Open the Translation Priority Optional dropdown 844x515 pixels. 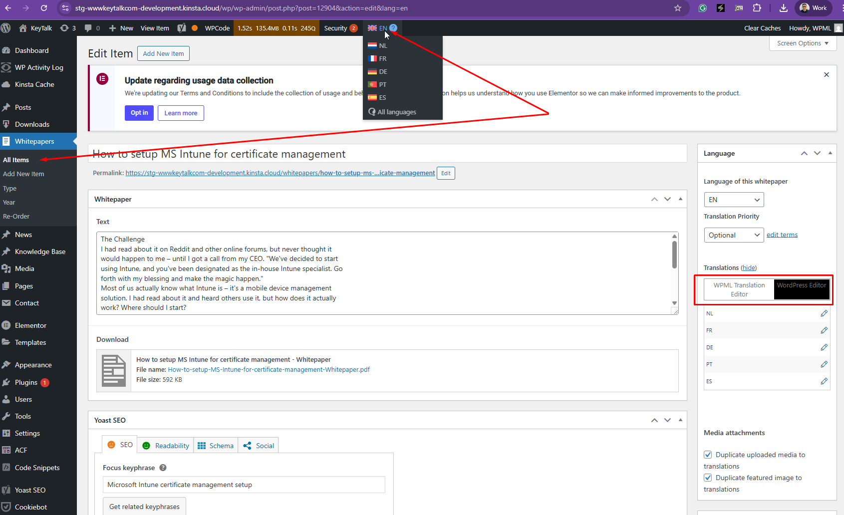(x=734, y=235)
